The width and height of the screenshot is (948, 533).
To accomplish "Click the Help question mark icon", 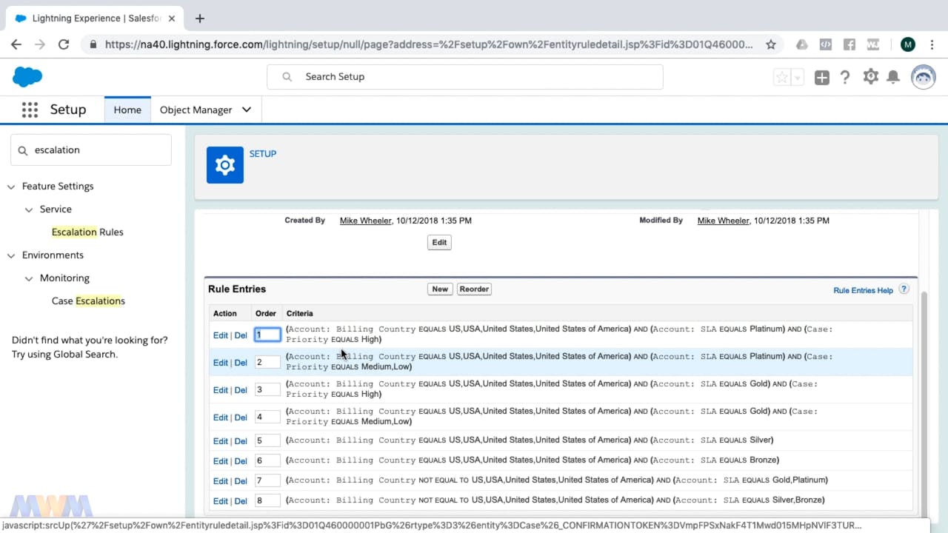I will [x=845, y=77].
